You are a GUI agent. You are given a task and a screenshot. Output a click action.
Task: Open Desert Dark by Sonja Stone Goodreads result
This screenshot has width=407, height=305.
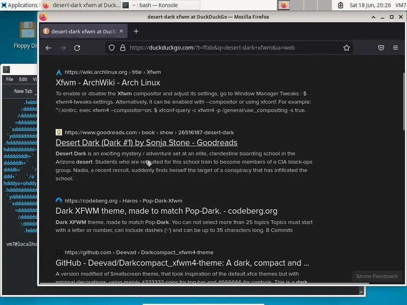coord(146,143)
